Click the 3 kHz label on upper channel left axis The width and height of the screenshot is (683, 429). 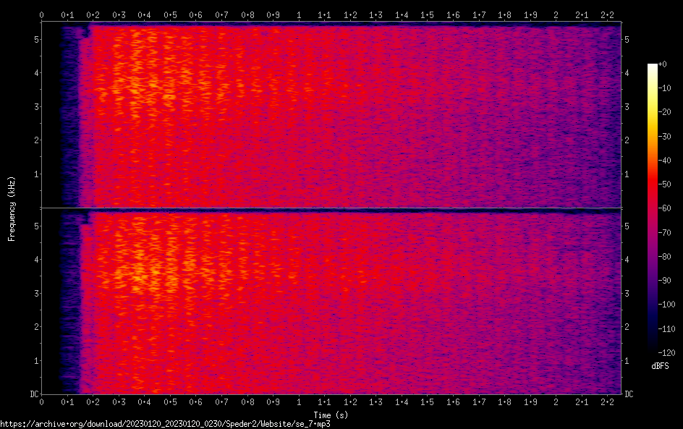click(x=35, y=106)
